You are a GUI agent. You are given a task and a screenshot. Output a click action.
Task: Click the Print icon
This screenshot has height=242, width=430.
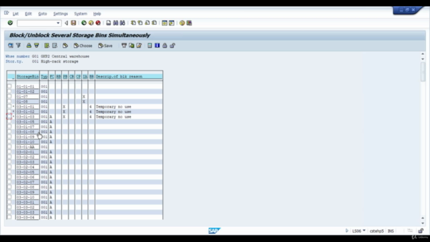(x=109, y=23)
